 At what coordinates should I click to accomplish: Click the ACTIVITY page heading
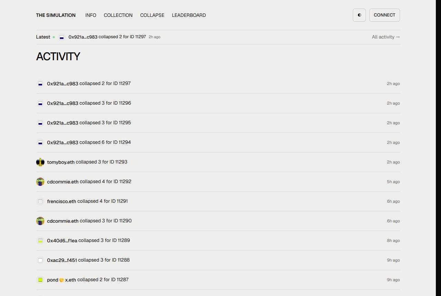pyautogui.click(x=58, y=56)
